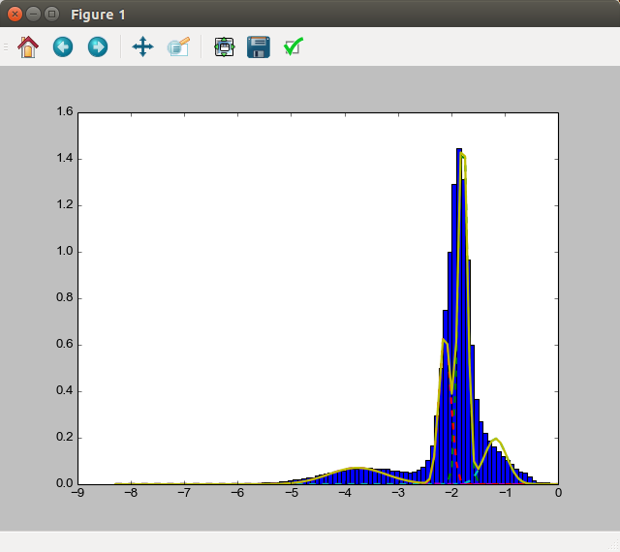Reset the plot to original view with Home
This screenshot has height=552, width=620.
(28, 46)
